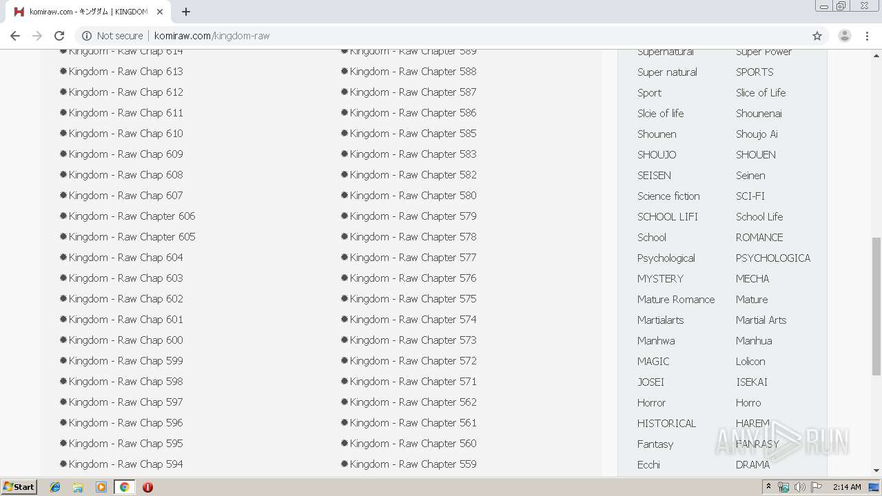882x496 pixels.
Task: Open network tray icon
Action: coord(783,487)
